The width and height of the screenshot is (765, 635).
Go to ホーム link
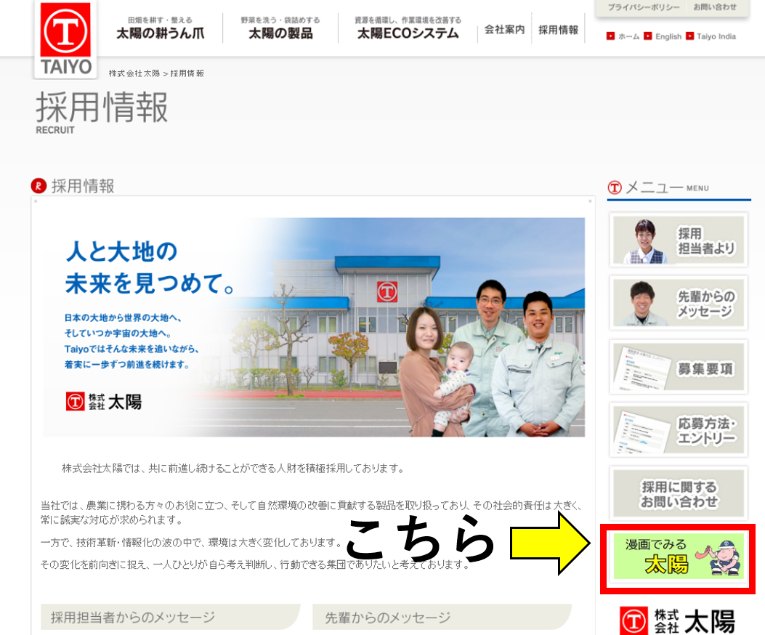point(628,36)
